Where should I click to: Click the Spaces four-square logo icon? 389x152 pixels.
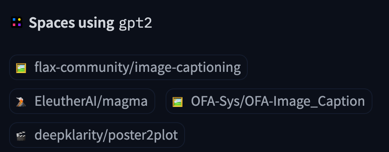[x=17, y=22]
